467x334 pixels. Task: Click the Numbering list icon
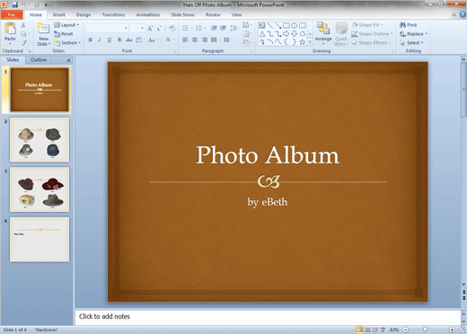[198, 28]
